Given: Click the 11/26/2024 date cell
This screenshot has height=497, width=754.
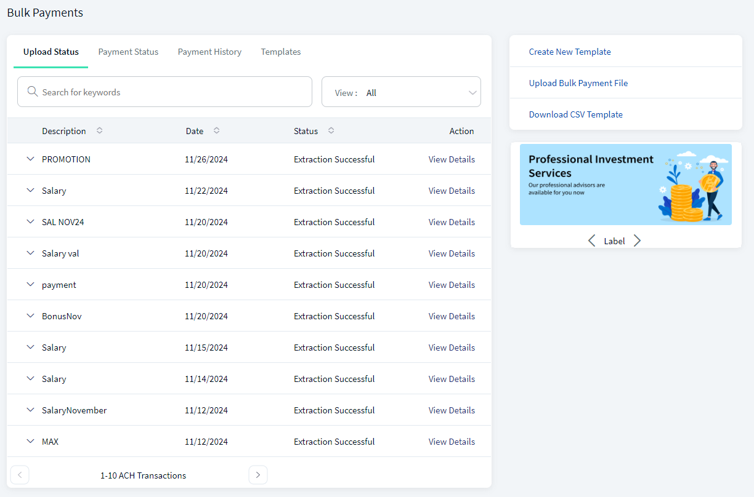Looking at the screenshot, I should click(206, 159).
